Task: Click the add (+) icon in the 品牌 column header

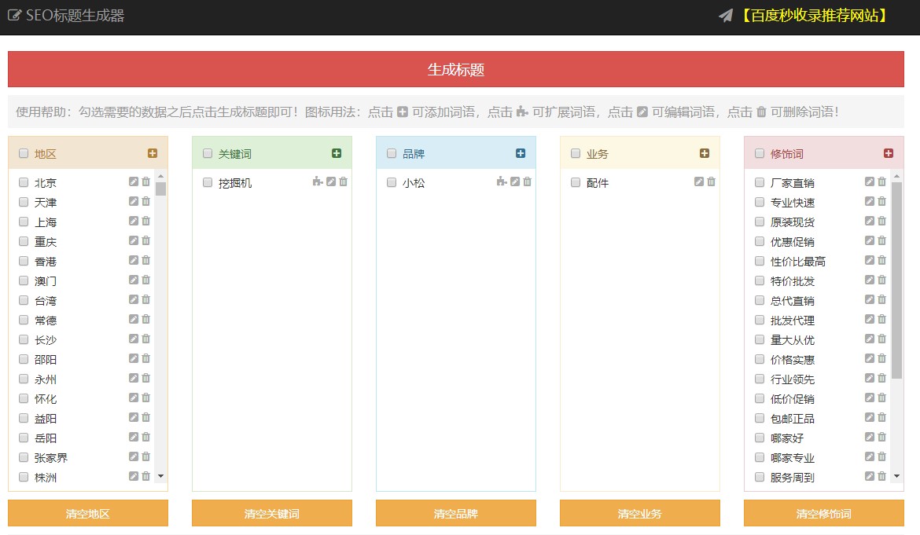Action: (522, 153)
